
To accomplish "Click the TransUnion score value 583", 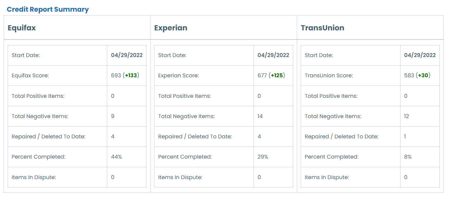I will (x=409, y=75).
